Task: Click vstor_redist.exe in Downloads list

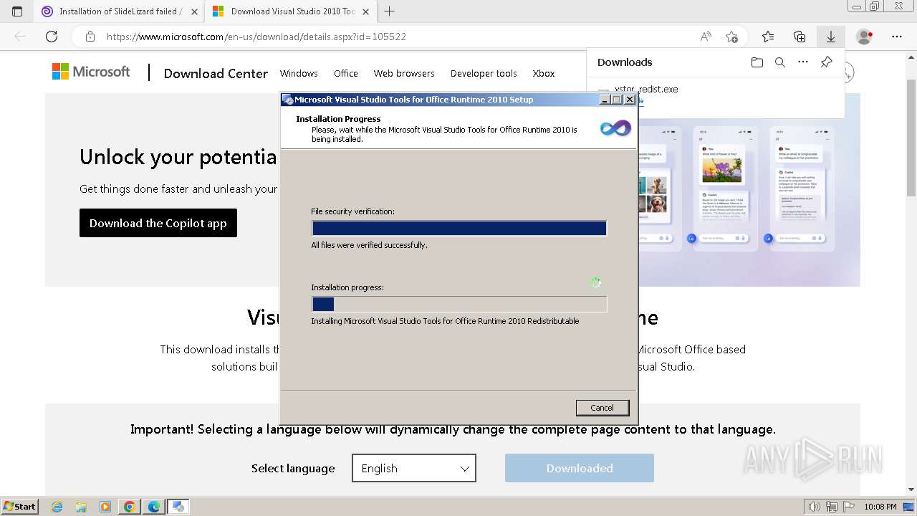Action: point(646,90)
